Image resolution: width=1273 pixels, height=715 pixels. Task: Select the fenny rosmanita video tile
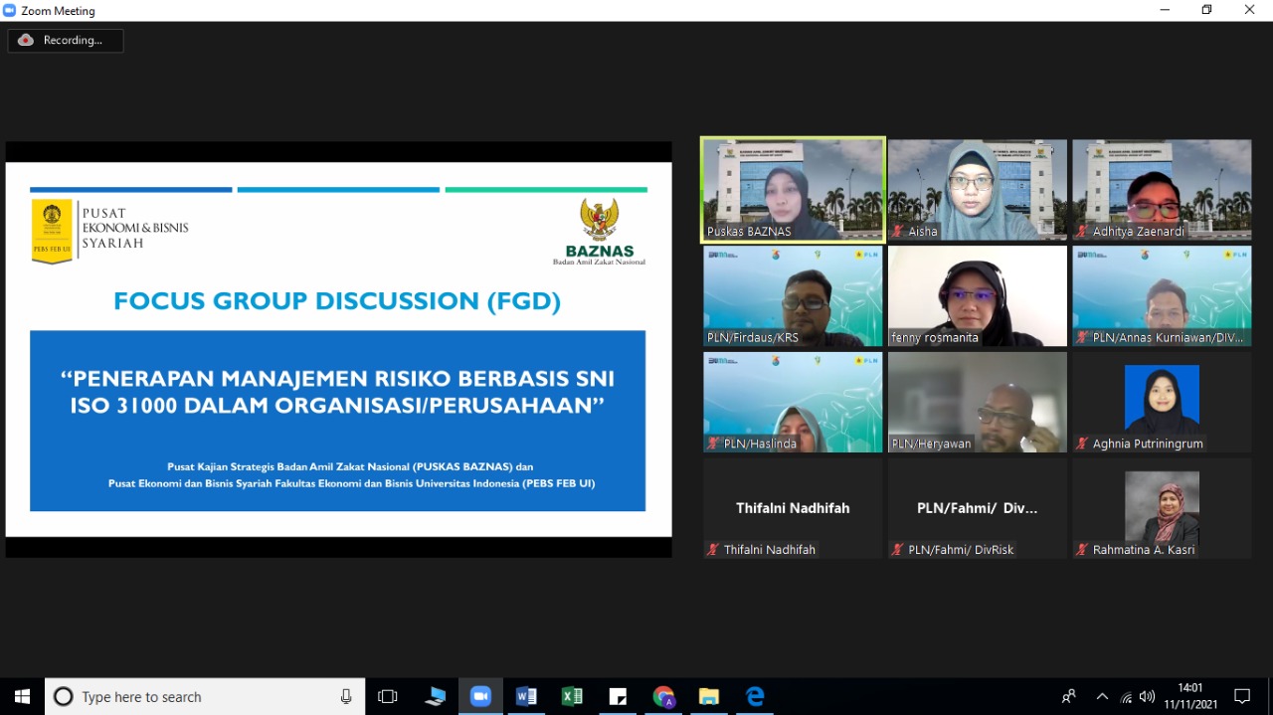977,295
